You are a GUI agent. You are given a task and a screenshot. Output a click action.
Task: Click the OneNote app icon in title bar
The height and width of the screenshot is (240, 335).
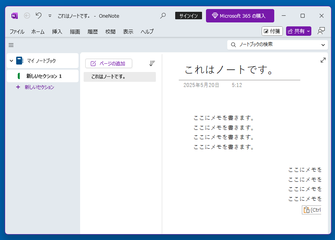tap(15, 16)
